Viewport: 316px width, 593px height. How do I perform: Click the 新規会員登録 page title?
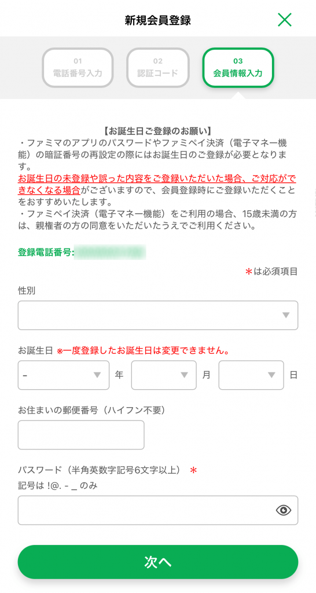click(x=158, y=20)
